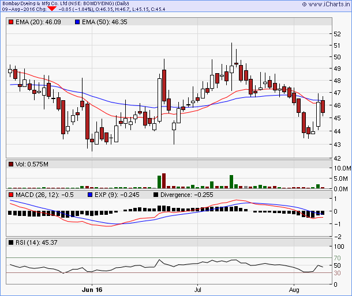
Task: Click the 09-Aug-2016 Chg date text
Action: (24, 9)
